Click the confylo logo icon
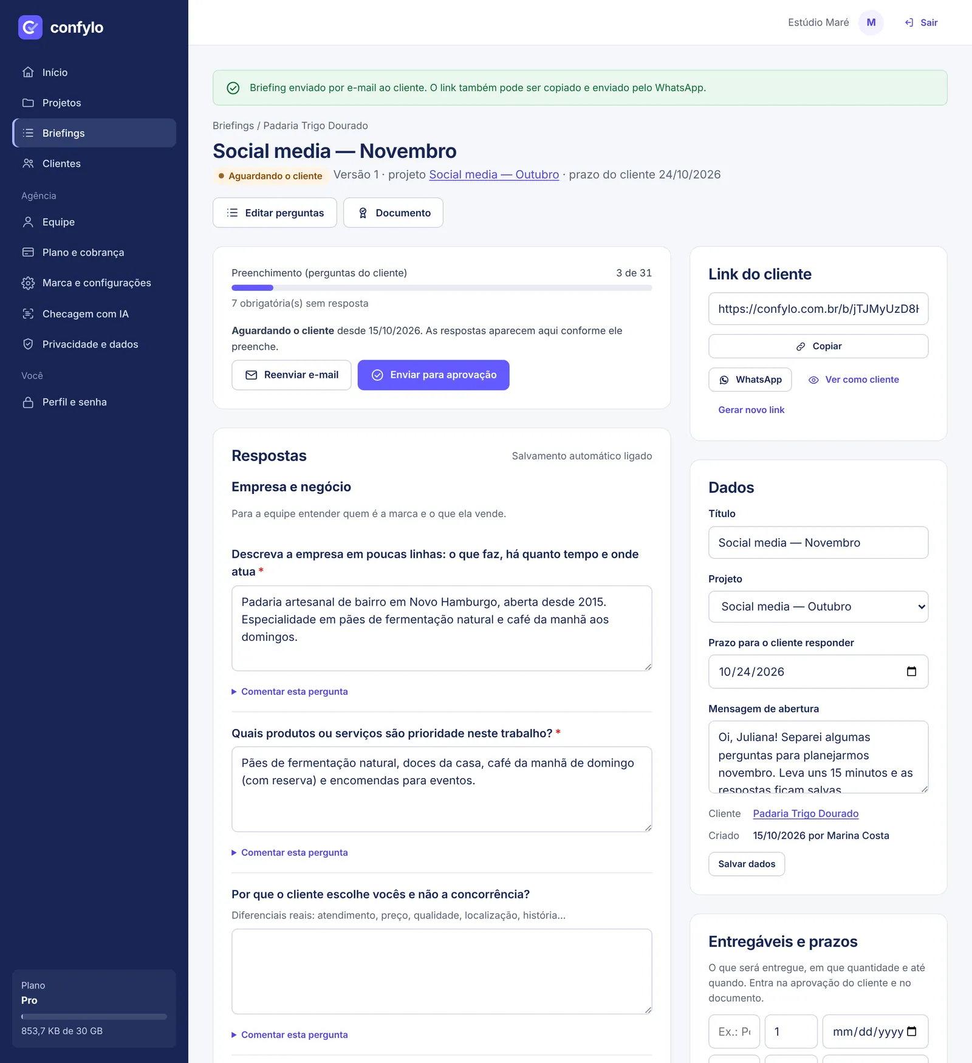 click(30, 27)
